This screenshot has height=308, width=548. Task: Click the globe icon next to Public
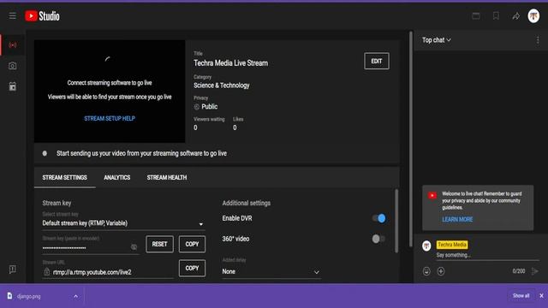pos(197,107)
